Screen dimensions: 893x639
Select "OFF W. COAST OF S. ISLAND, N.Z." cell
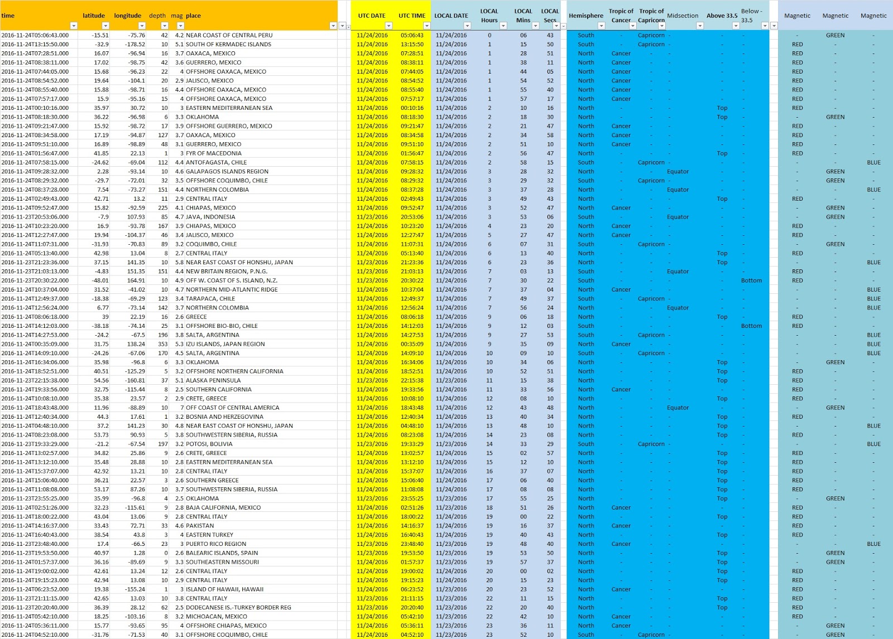[x=261, y=280]
